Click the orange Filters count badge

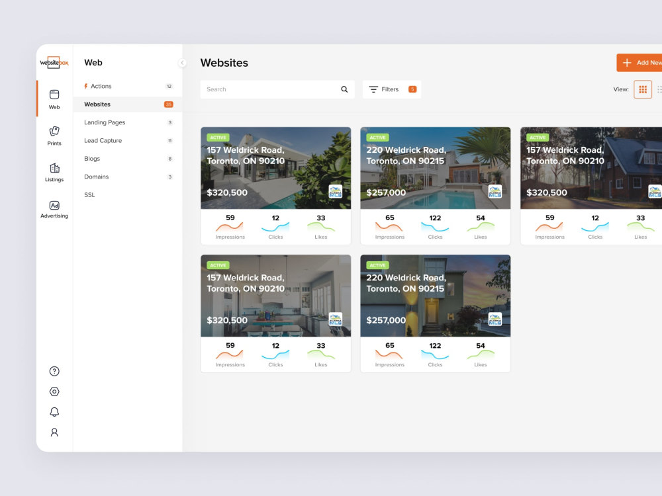pos(412,89)
